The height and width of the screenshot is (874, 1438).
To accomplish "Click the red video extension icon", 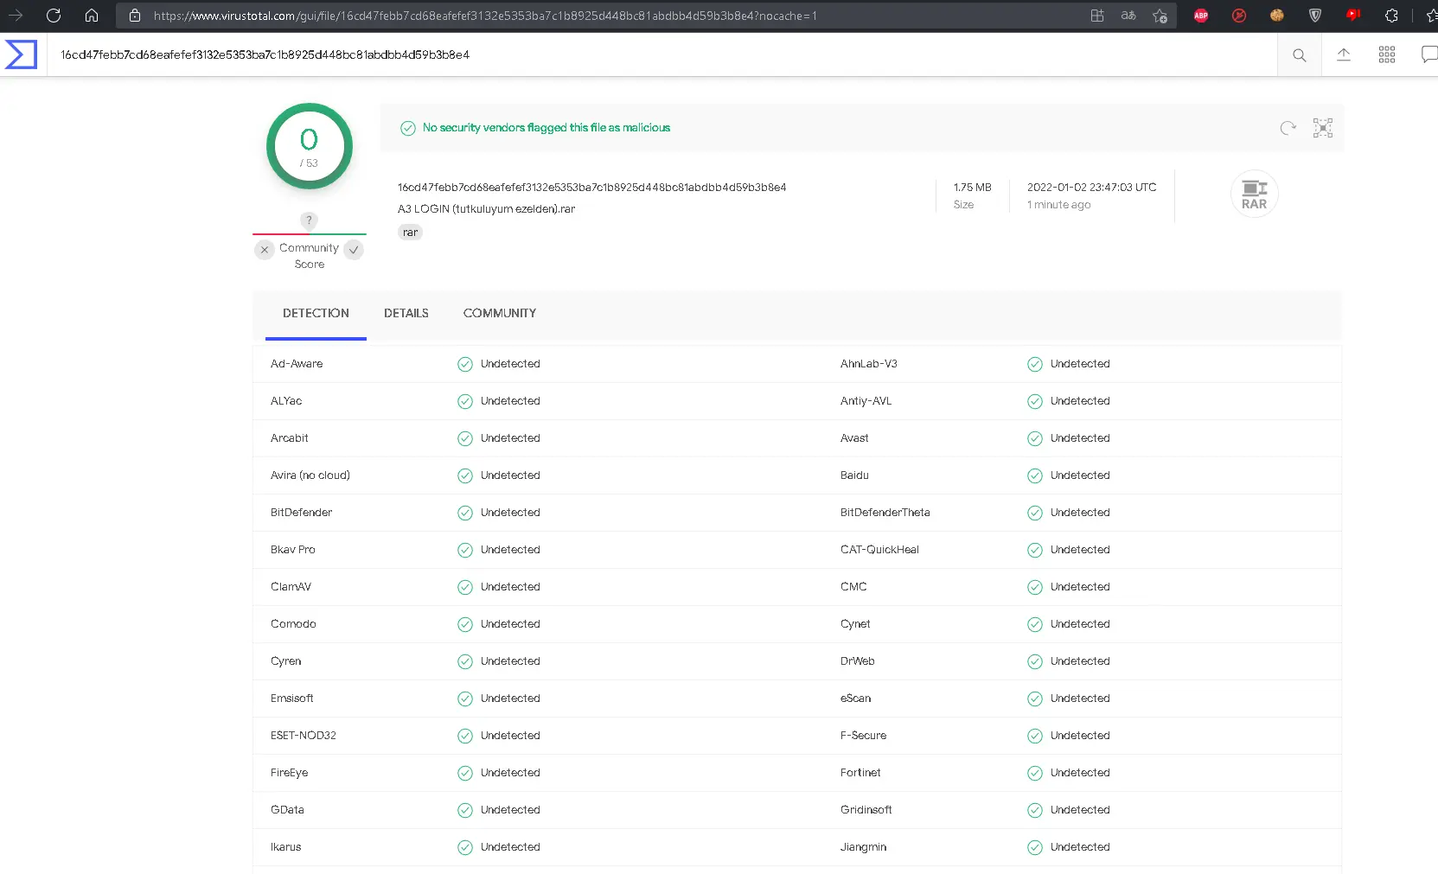I will [x=1353, y=16].
